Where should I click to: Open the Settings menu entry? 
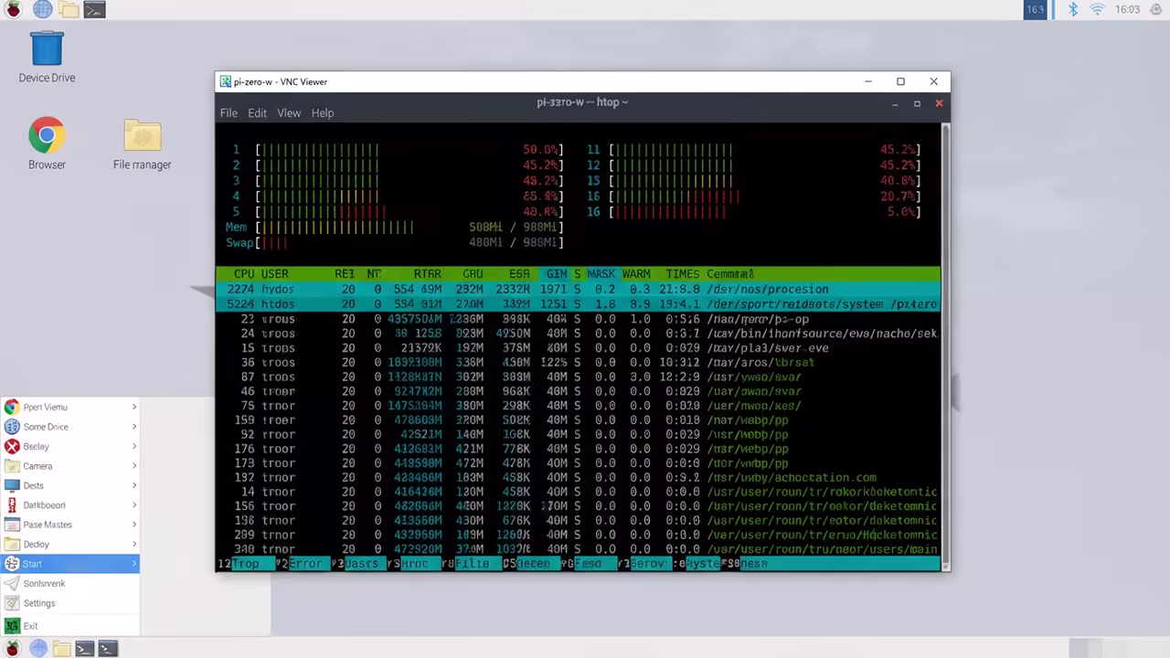69,603
